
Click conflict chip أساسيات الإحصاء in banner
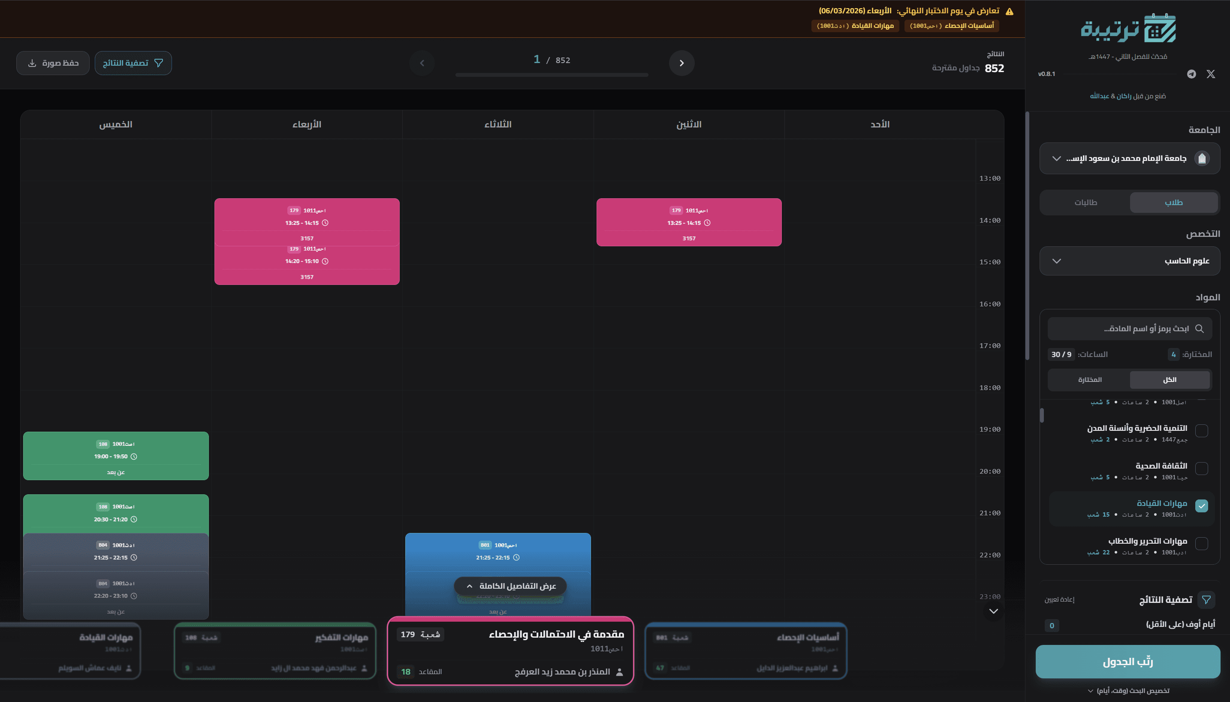coord(952,26)
